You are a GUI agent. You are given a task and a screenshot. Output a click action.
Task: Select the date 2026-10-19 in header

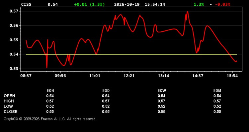click(127, 4)
